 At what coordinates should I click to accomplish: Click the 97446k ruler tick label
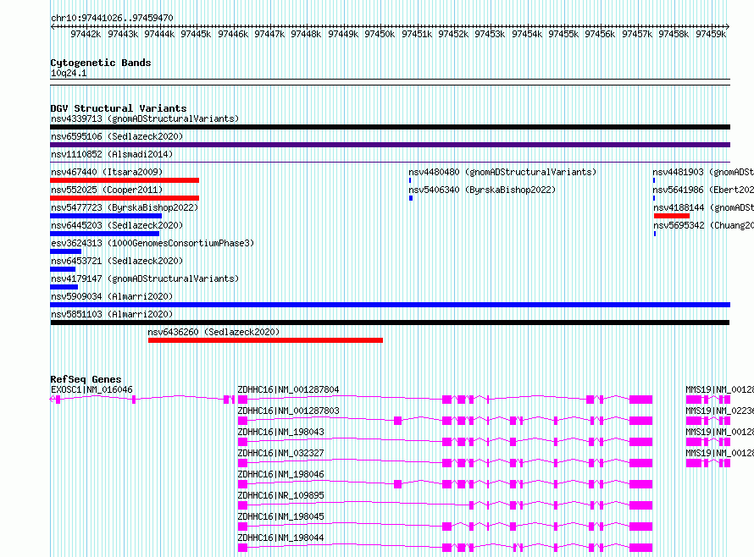click(x=233, y=34)
